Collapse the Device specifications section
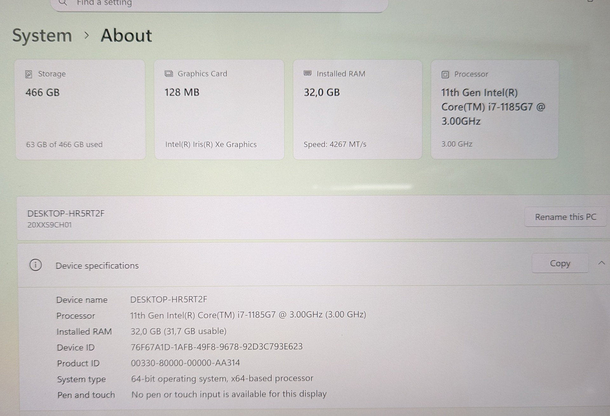The image size is (610, 416). pos(601,263)
